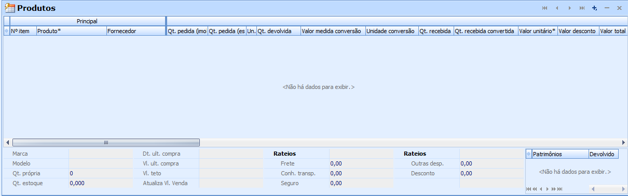Go to next record in Produtos header navigator

click(570, 8)
